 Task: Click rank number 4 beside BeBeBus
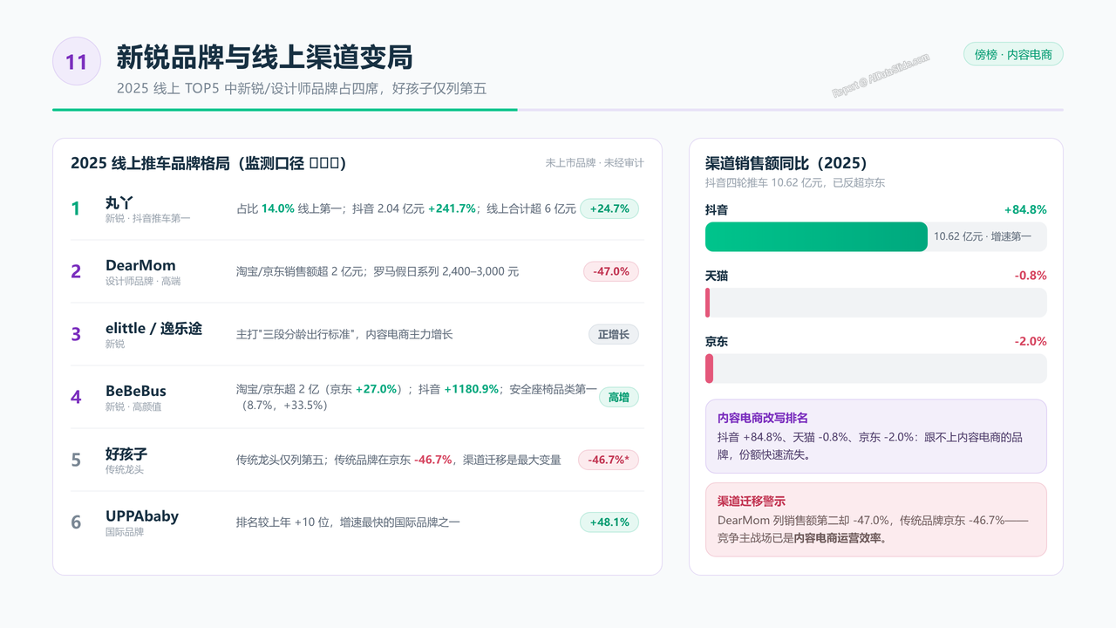point(76,397)
